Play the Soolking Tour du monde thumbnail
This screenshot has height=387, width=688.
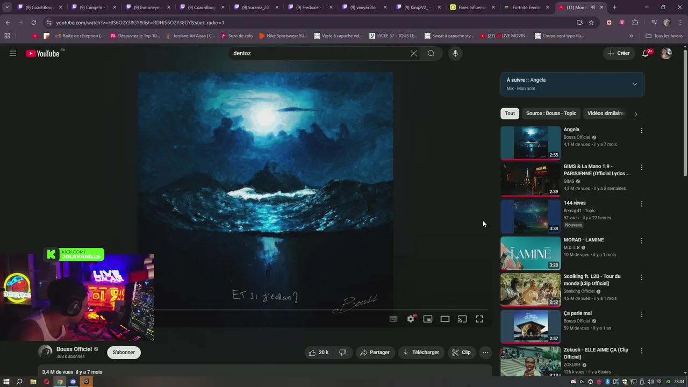tap(531, 290)
